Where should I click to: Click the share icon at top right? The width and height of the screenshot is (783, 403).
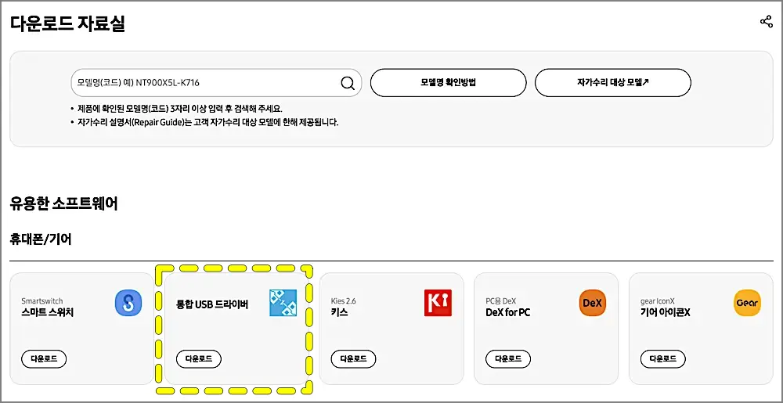[766, 22]
